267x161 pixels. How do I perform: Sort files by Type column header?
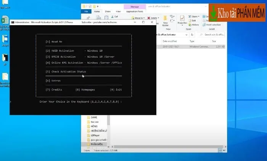coord(192,41)
